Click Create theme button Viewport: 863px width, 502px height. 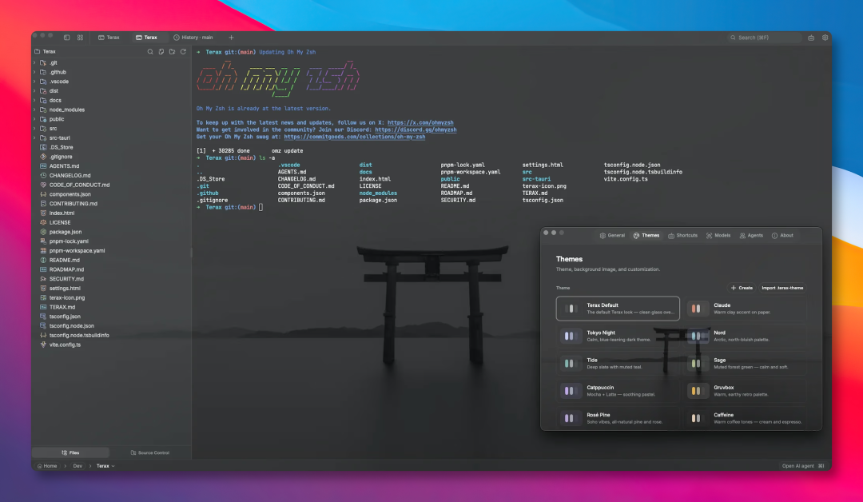(x=742, y=288)
